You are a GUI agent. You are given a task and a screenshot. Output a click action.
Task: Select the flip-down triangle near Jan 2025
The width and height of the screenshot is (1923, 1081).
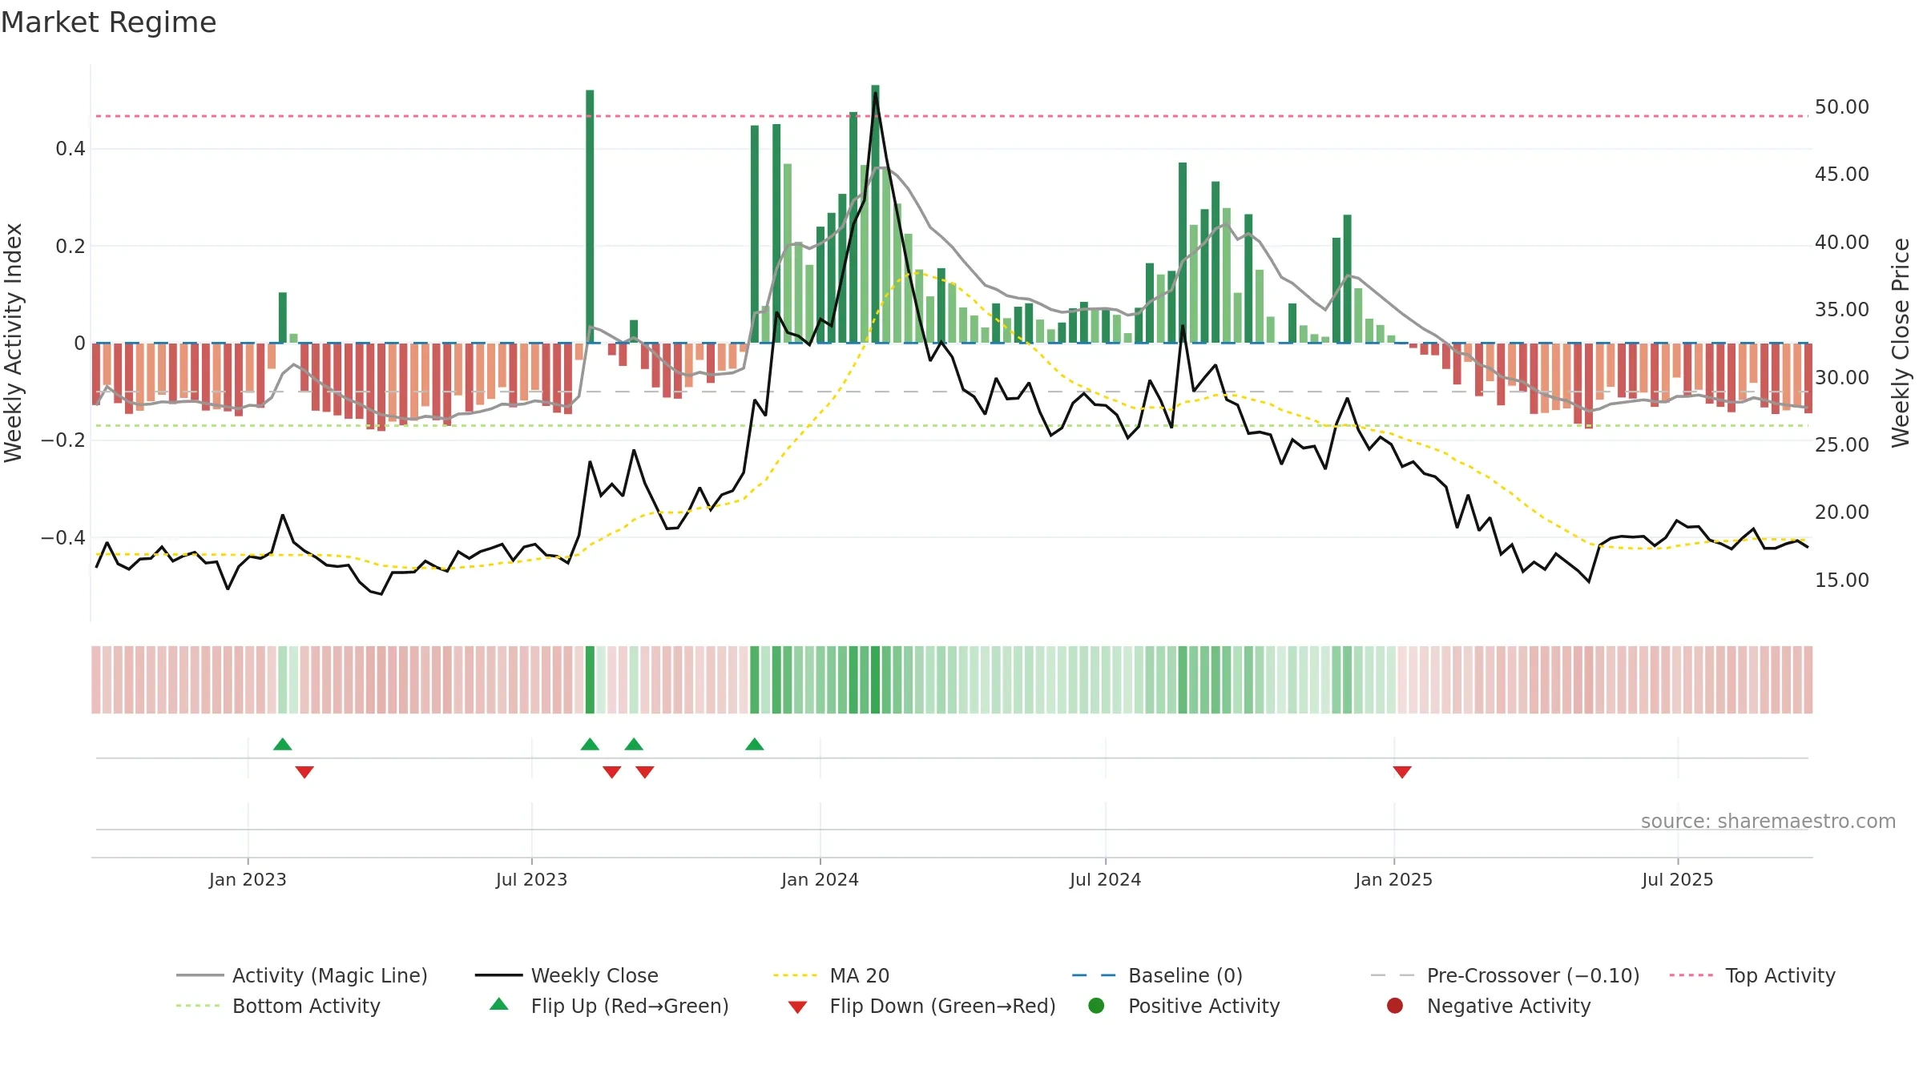tap(1402, 772)
